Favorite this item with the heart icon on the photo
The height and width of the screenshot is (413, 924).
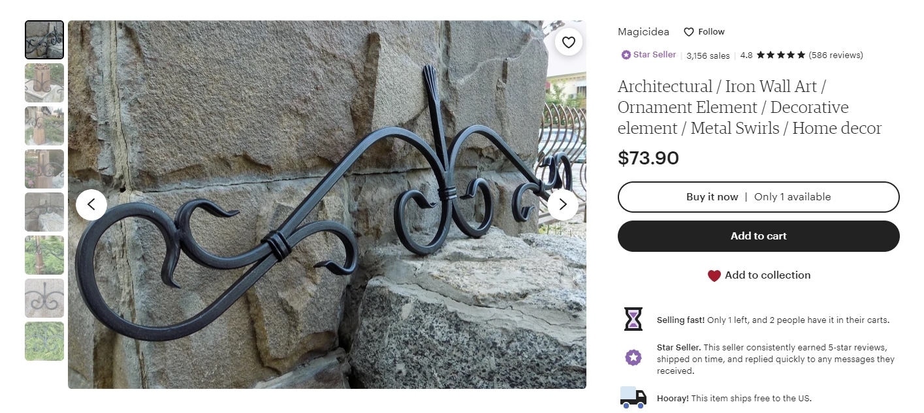click(569, 42)
